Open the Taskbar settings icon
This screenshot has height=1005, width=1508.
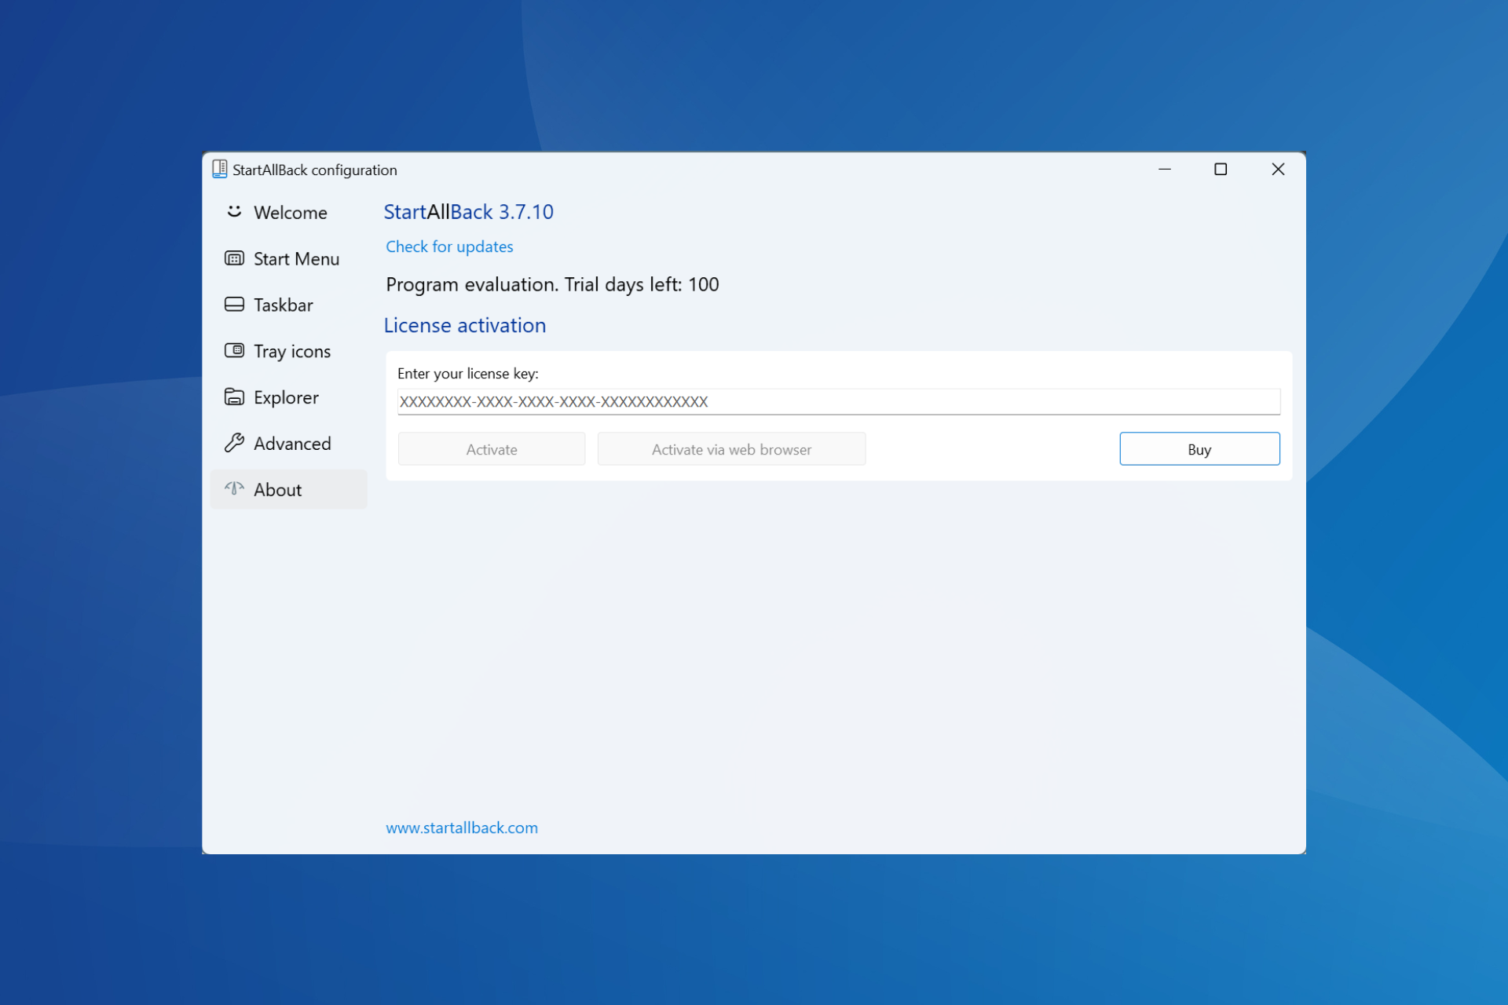[x=233, y=305]
